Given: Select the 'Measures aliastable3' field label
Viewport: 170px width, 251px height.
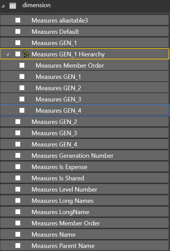Looking at the screenshot, I should point(60,20).
